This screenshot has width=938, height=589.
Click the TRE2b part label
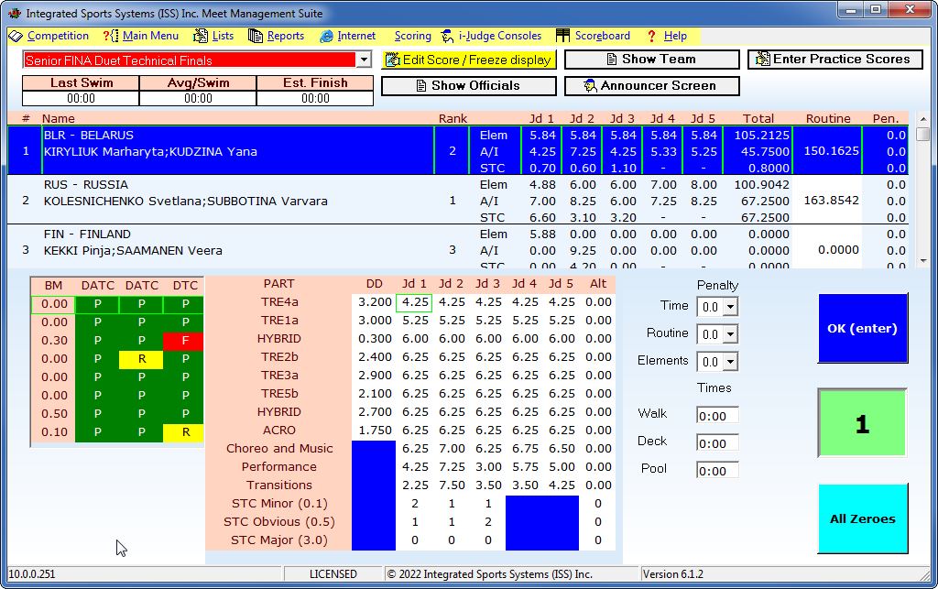[279, 357]
